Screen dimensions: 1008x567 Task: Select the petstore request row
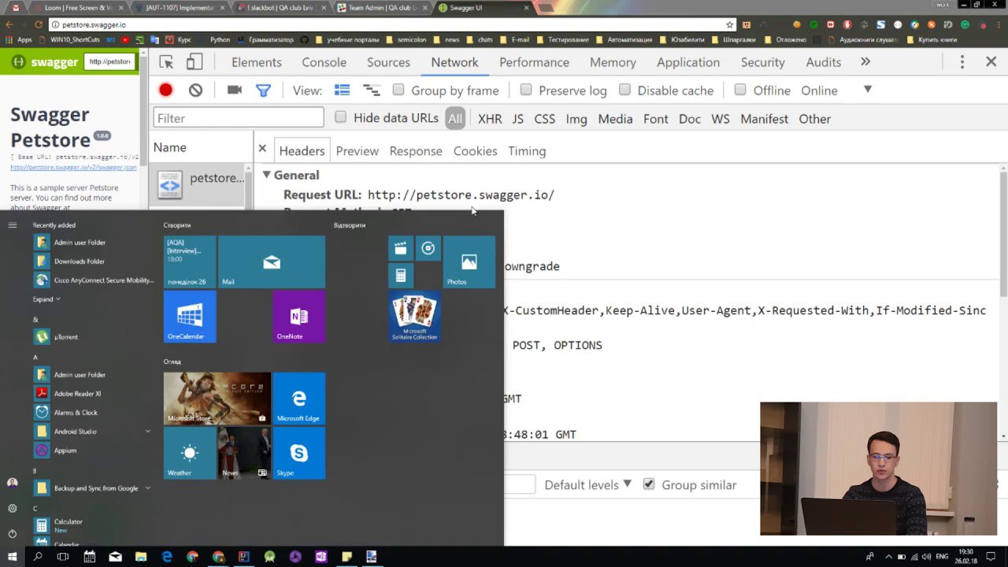click(201, 184)
